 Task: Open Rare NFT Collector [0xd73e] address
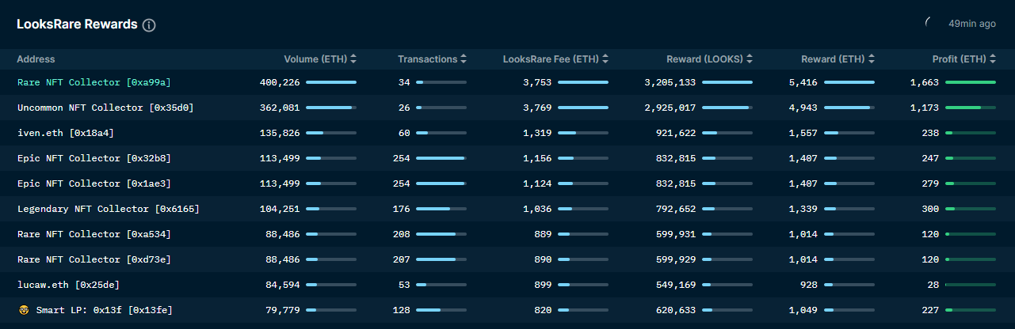tap(94, 259)
